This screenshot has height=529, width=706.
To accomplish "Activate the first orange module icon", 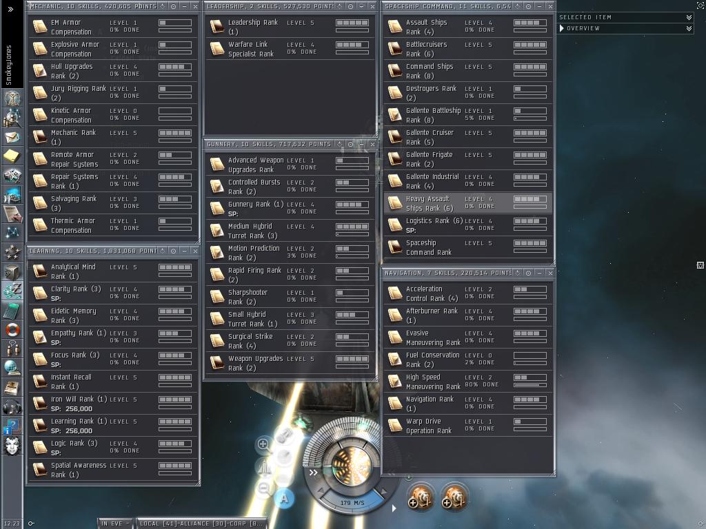I will tap(421, 497).
